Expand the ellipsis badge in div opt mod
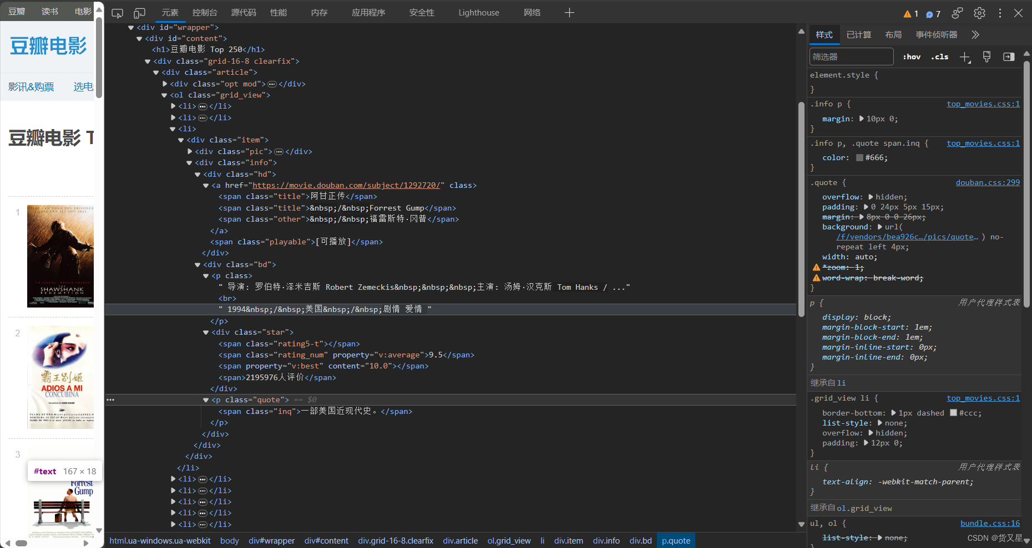The width and height of the screenshot is (1032, 548). click(x=272, y=84)
